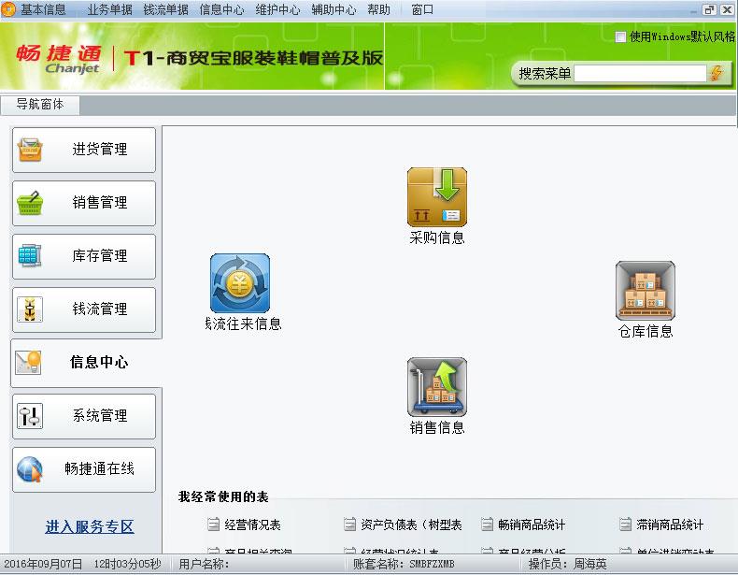Image resolution: width=738 pixels, height=575 pixels.
Task: Focus the 搜索菜单 search input field
Action: [x=640, y=74]
